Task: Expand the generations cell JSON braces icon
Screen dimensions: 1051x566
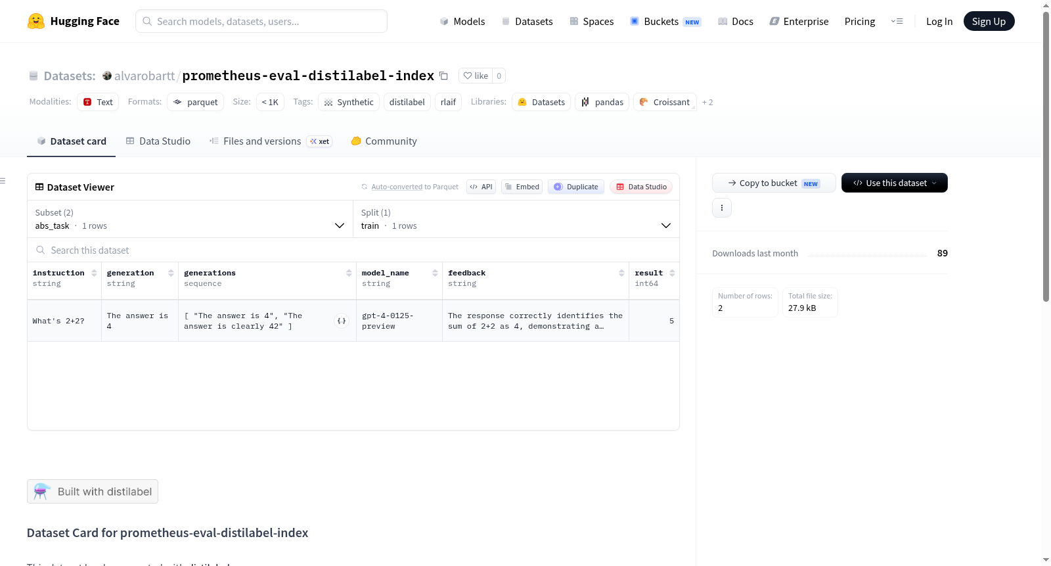Action: (x=342, y=321)
